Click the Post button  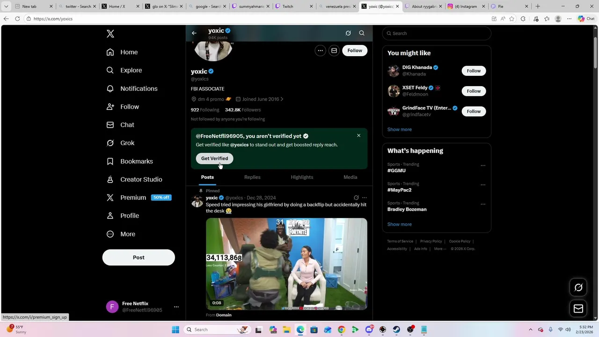pyautogui.click(x=139, y=257)
